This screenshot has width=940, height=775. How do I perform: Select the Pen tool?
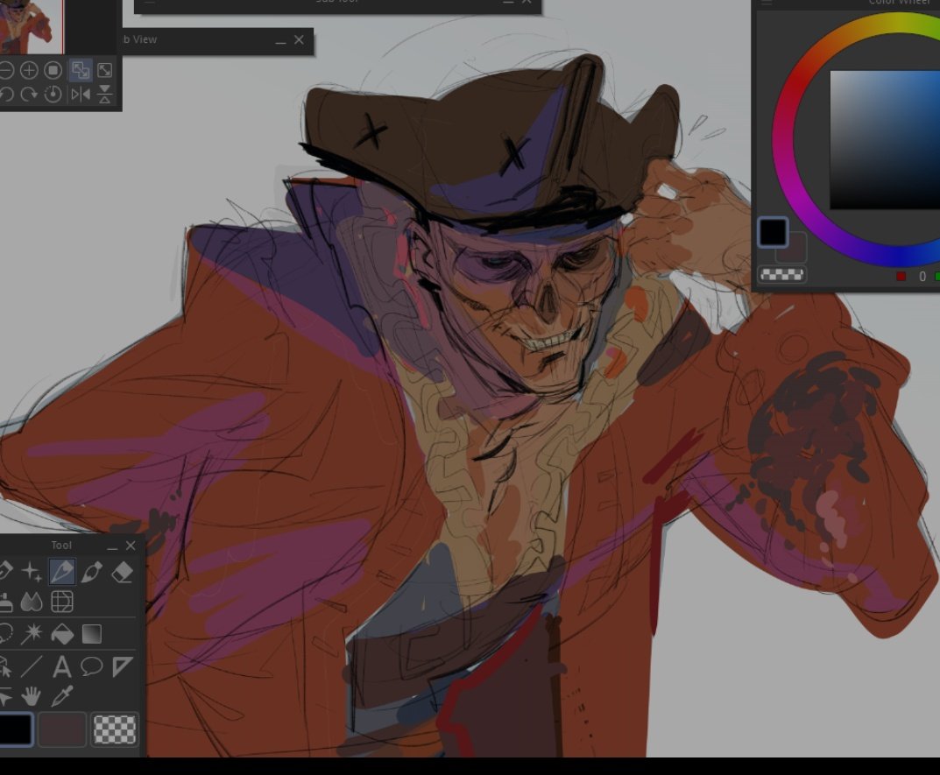pos(63,572)
